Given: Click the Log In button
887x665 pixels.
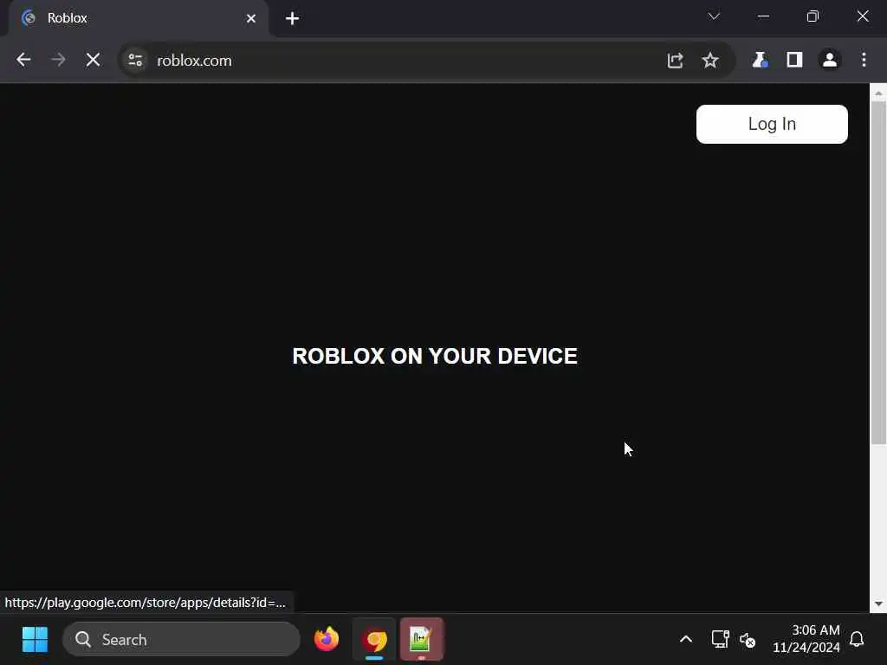Looking at the screenshot, I should click(772, 124).
